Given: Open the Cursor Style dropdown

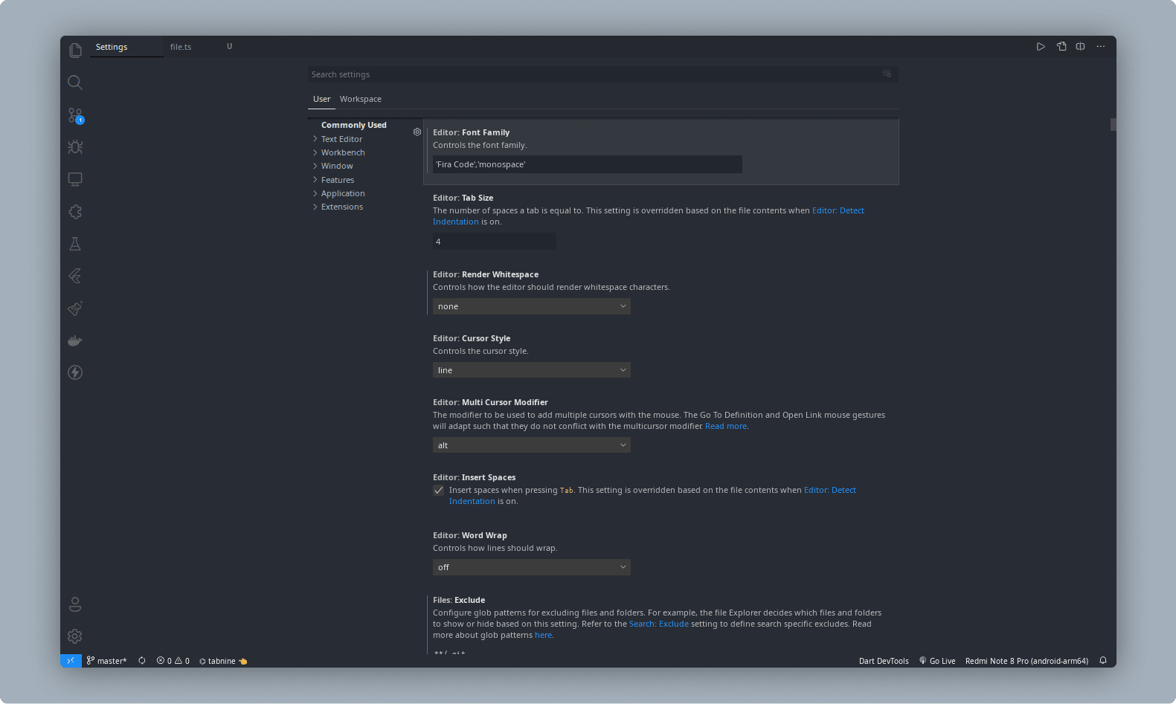Looking at the screenshot, I should [x=531, y=370].
